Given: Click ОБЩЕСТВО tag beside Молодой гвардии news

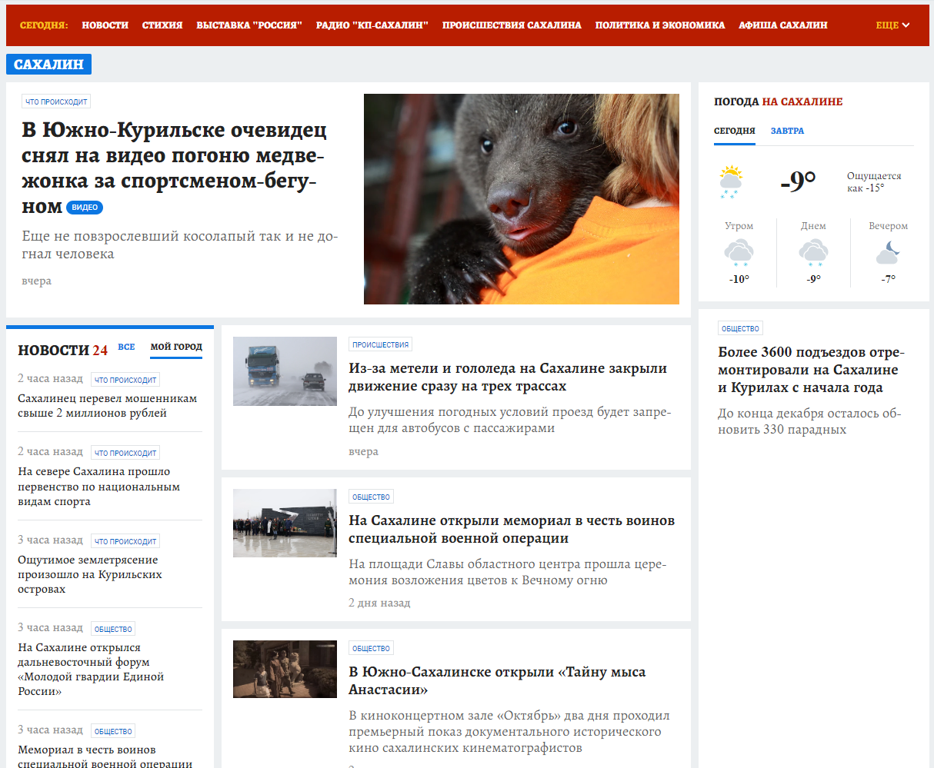Looking at the screenshot, I should (113, 629).
